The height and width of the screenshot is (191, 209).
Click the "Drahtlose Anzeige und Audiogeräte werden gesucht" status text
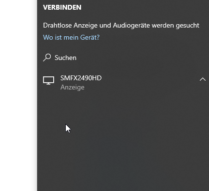coord(121,26)
